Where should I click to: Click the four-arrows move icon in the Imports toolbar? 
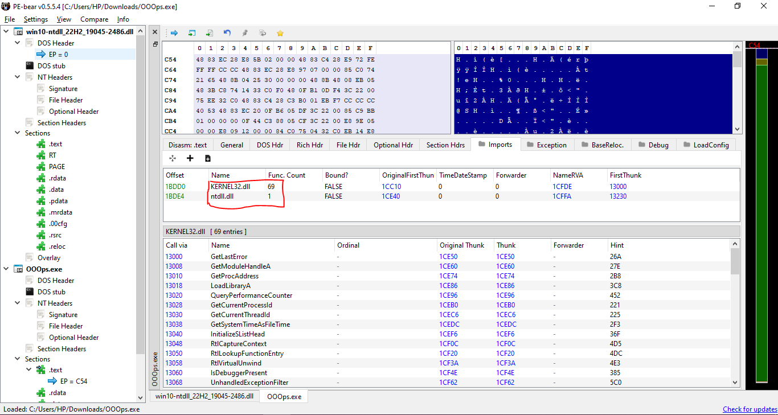pyautogui.click(x=173, y=158)
